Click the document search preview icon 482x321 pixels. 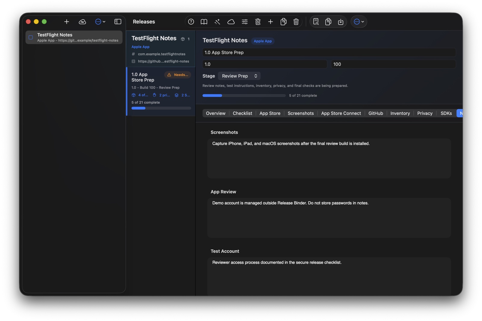click(316, 22)
